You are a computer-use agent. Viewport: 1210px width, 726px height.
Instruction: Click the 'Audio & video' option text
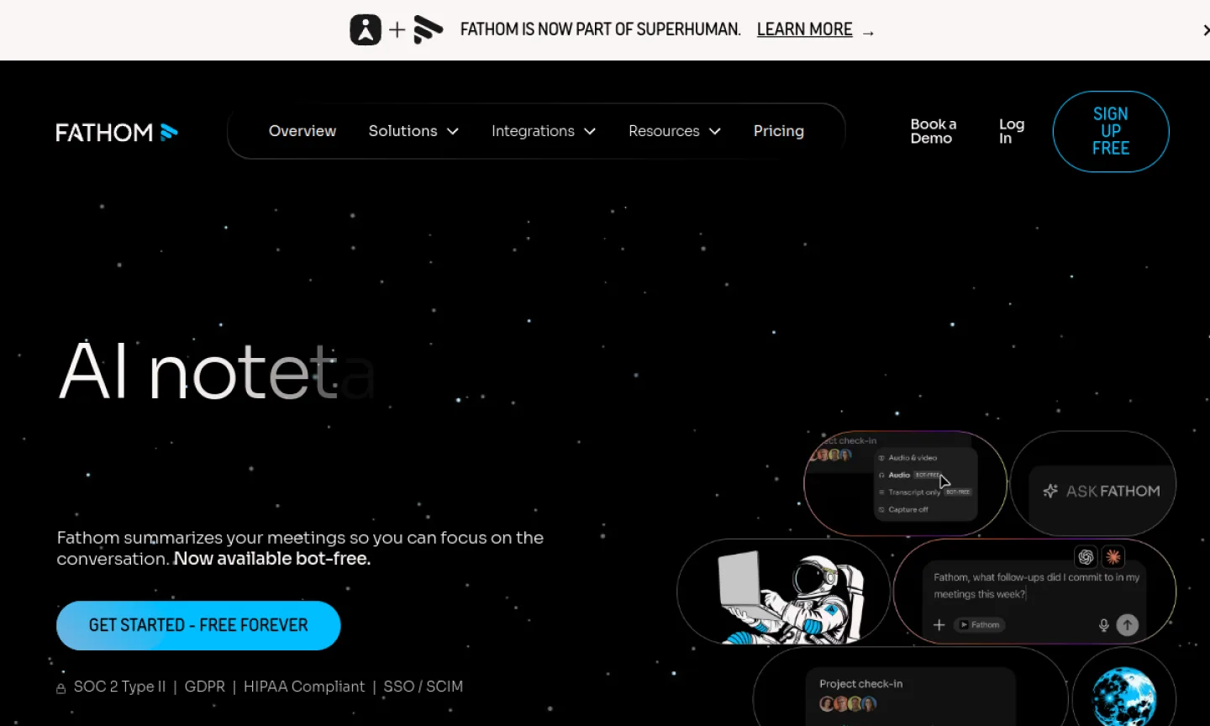(x=913, y=458)
